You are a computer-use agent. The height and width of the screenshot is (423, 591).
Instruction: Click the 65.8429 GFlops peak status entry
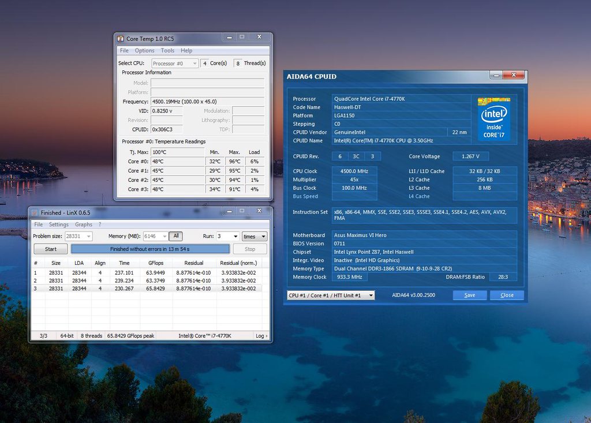pyautogui.click(x=131, y=335)
